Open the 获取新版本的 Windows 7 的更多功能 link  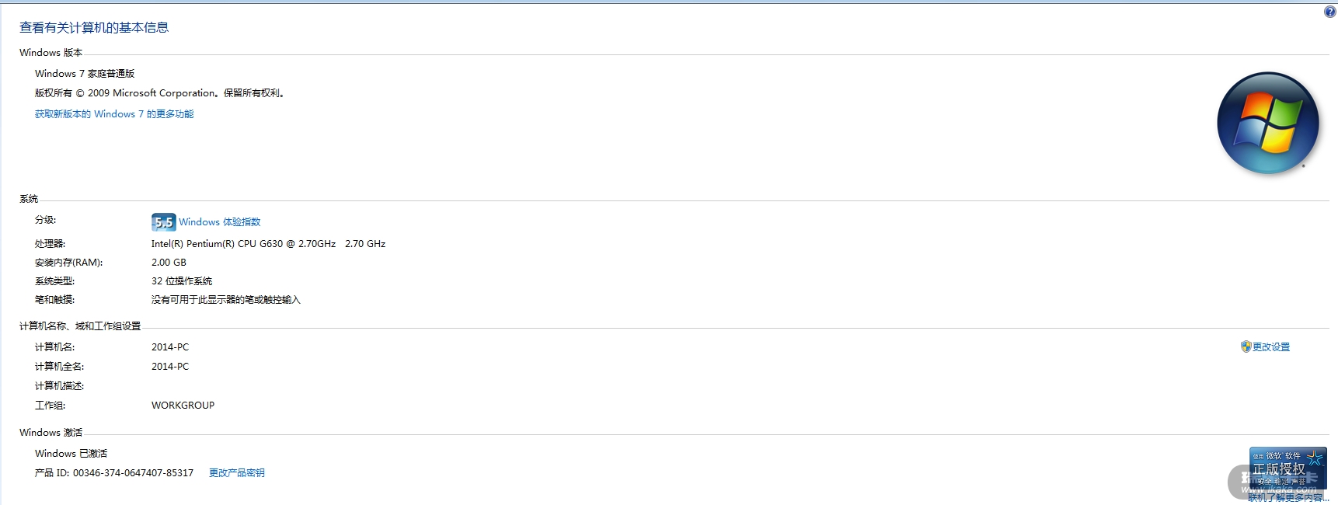(x=114, y=114)
